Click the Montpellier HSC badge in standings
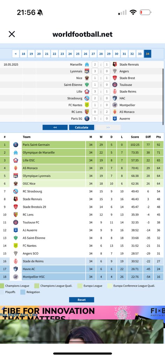The height and width of the screenshot is (358, 165). (15, 277)
